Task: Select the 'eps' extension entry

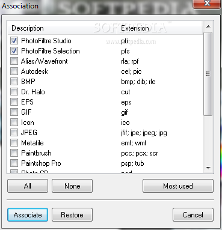Action: click(x=126, y=103)
